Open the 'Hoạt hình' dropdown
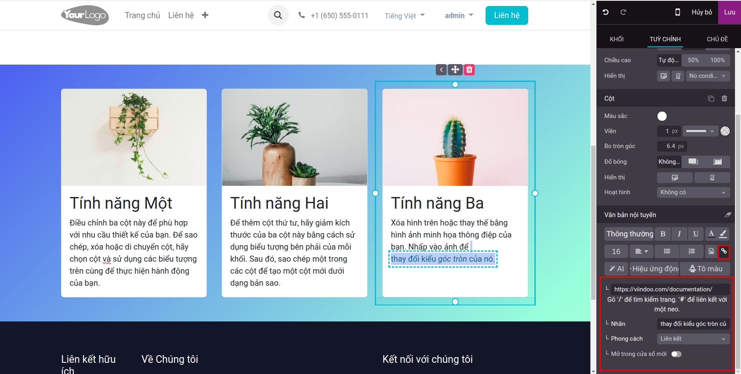 [692, 192]
